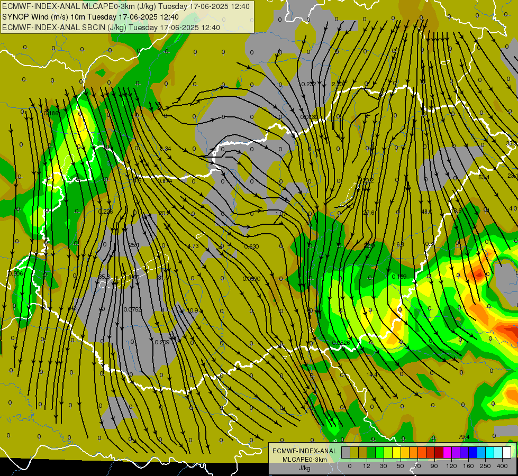Click map value 27.6

point(369,213)
